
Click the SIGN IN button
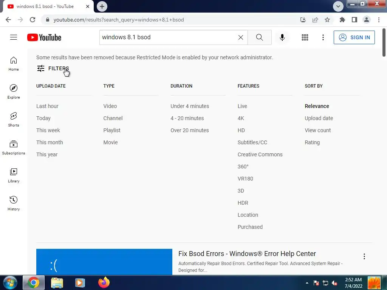354,37
